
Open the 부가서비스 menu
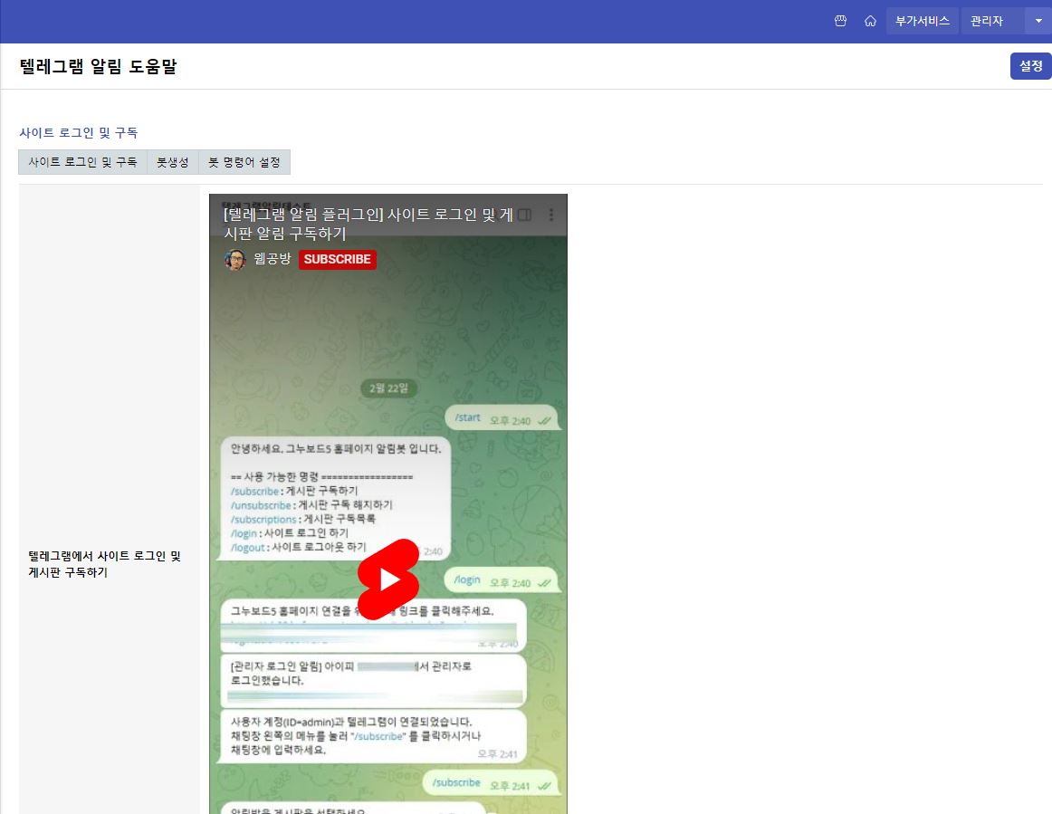click(x=923, y=20)
